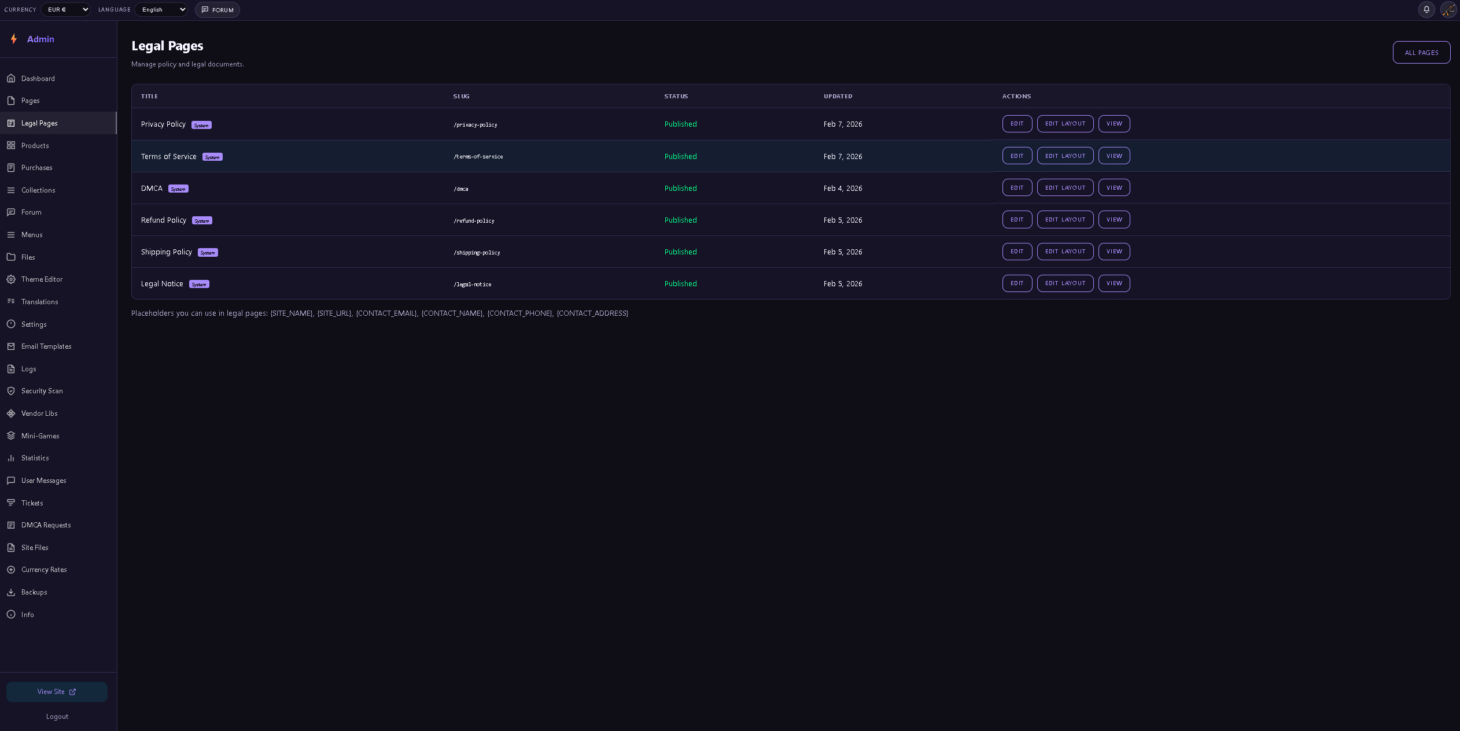Open the Collections menu entry
Image resolution: width=1460 pixels, height=731 pixels.
(x=38, y=190)
